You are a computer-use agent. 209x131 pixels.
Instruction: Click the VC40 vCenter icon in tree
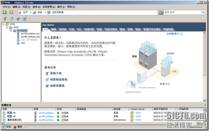(7, 24)
